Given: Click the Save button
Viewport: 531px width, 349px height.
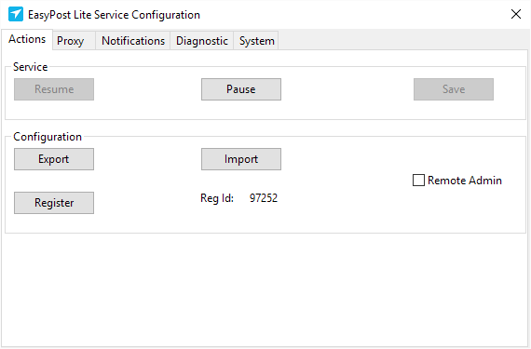Looking at the screenshot, I should click(x=454, y=89).
